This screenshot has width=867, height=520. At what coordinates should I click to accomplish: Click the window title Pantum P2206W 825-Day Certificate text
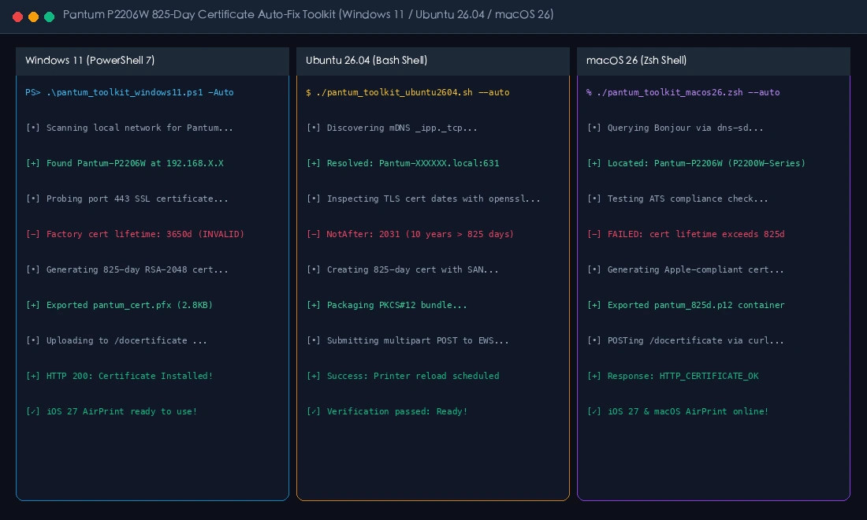coord(308,14)
